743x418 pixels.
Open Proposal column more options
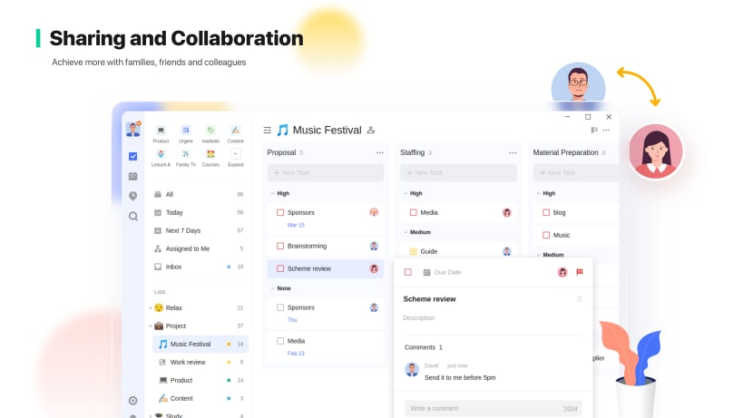[379, 153]
